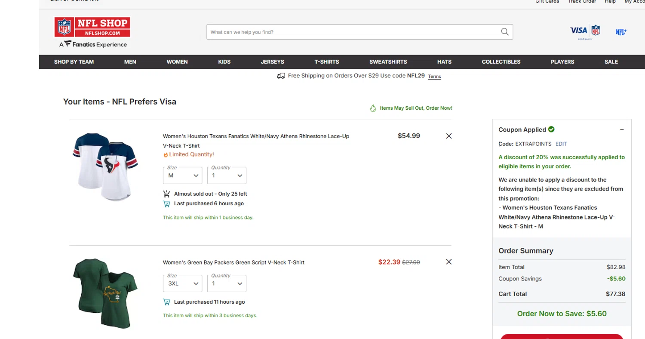
Task: Edit the EXTRAPOINTS coupon code
Action: [561, 144]
